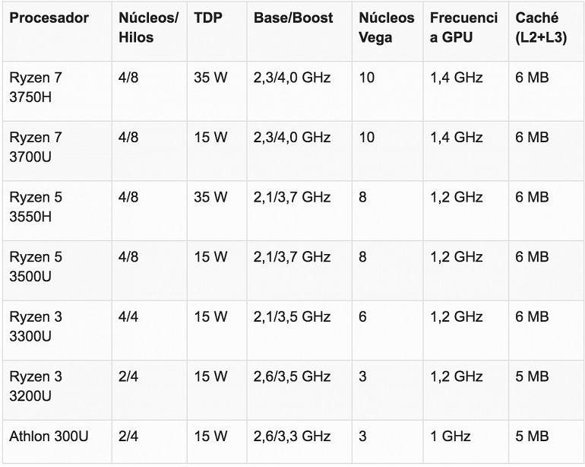Click the Procesador column header

coord(49,18)
